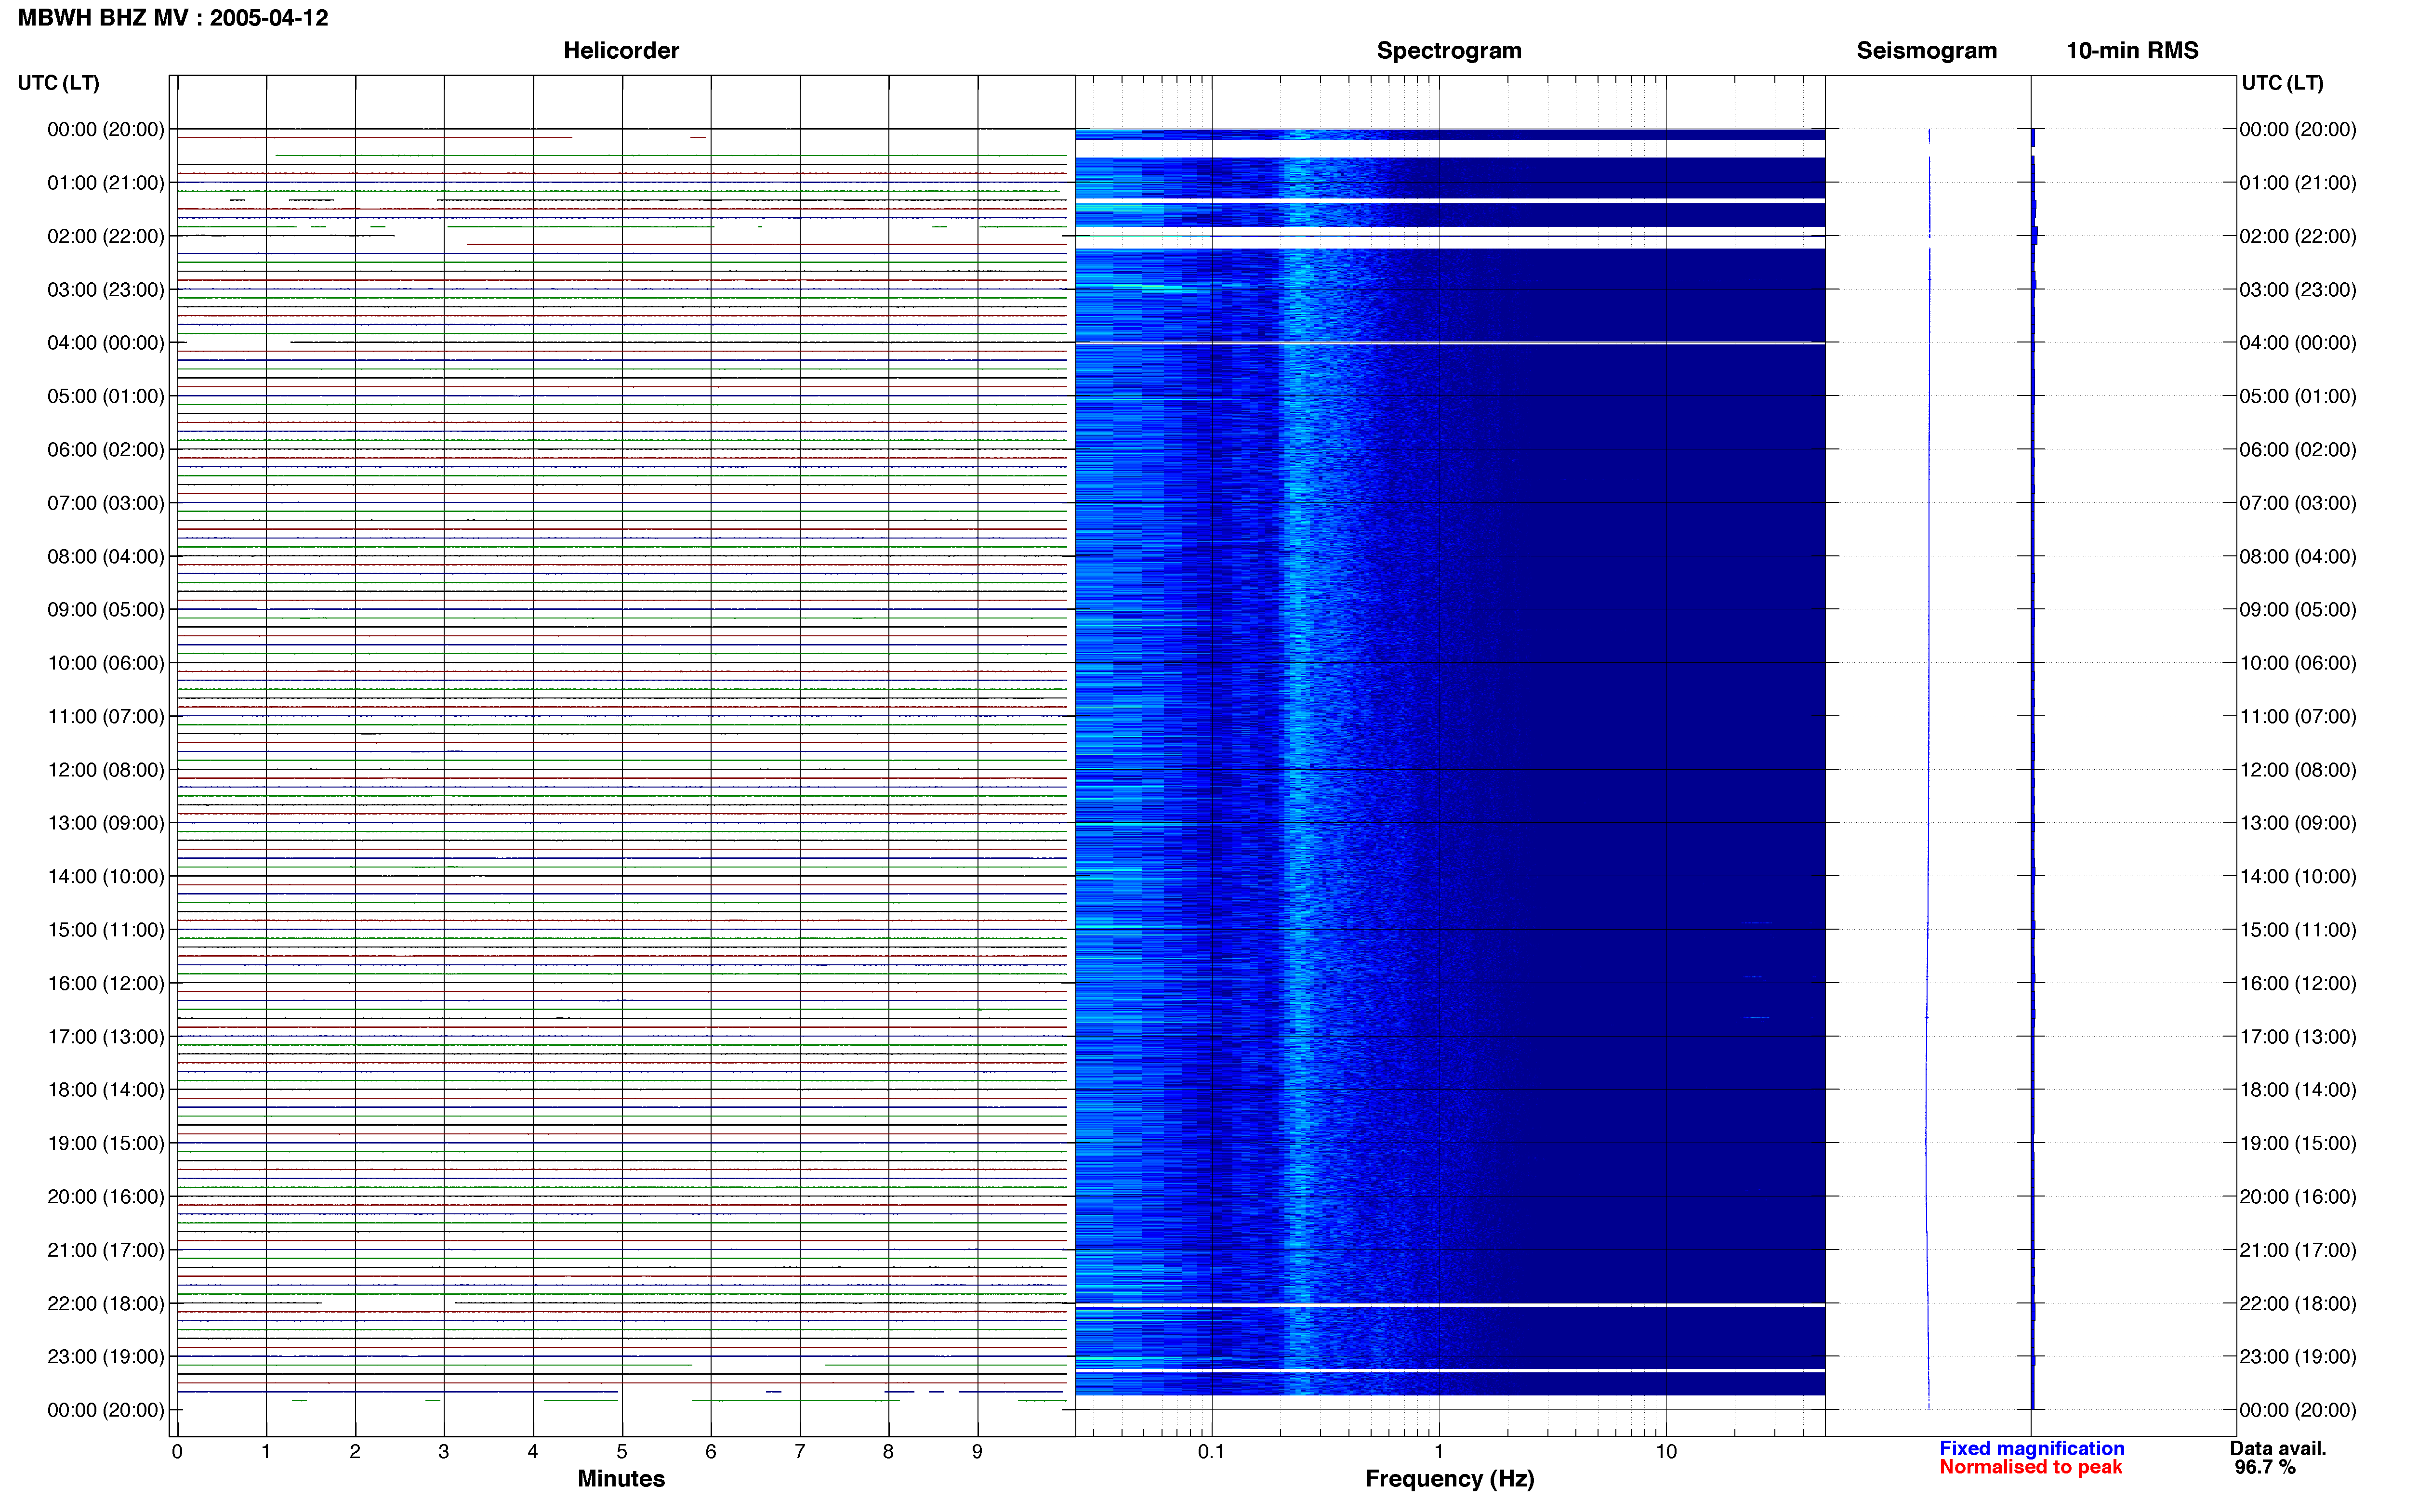The image size is (2418, 1512).
Task: Click tick label 4 on the Minutes axis
Action: [x=533, y=1452]
